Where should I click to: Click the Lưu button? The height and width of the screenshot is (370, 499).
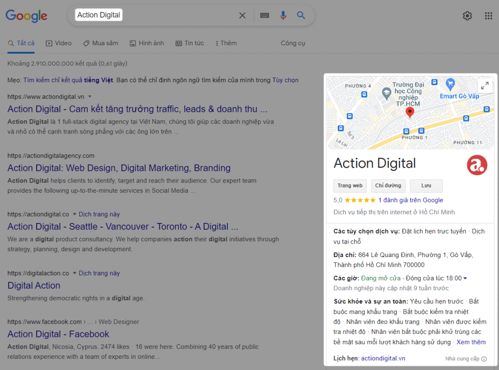tap(426, 185)
